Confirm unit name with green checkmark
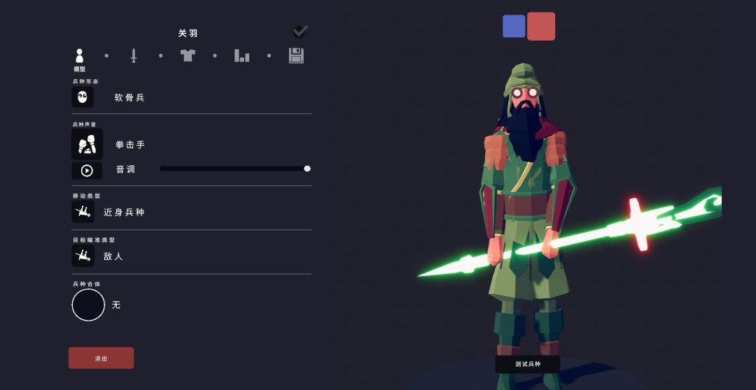 pos(300,32)
